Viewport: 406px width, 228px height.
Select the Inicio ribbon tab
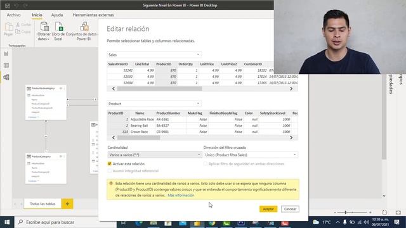(x=37, y=15)
